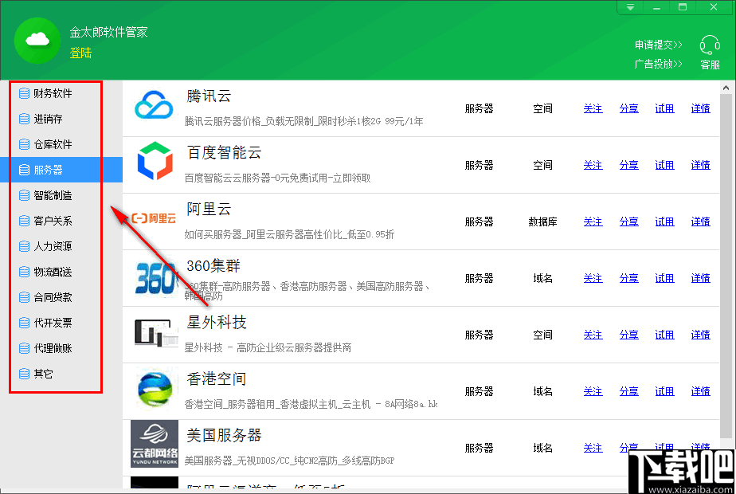Click 试用 link for 阿里云
Image resolution: width=736 pixels, height=494 pixels.
coord(664,222)
